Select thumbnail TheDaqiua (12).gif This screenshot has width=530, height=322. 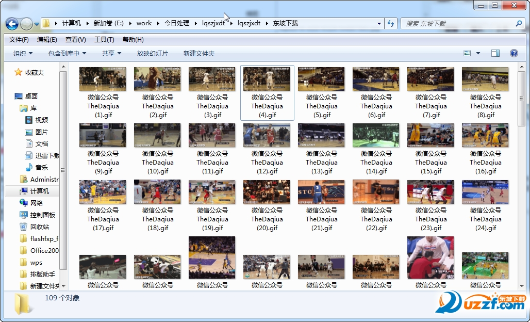tap(267, 135)
